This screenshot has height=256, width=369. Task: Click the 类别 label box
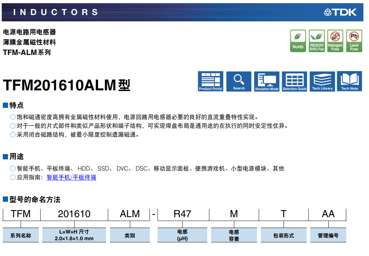[x=130, y=235]
